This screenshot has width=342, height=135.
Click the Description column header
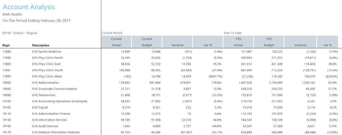[41, 45]
